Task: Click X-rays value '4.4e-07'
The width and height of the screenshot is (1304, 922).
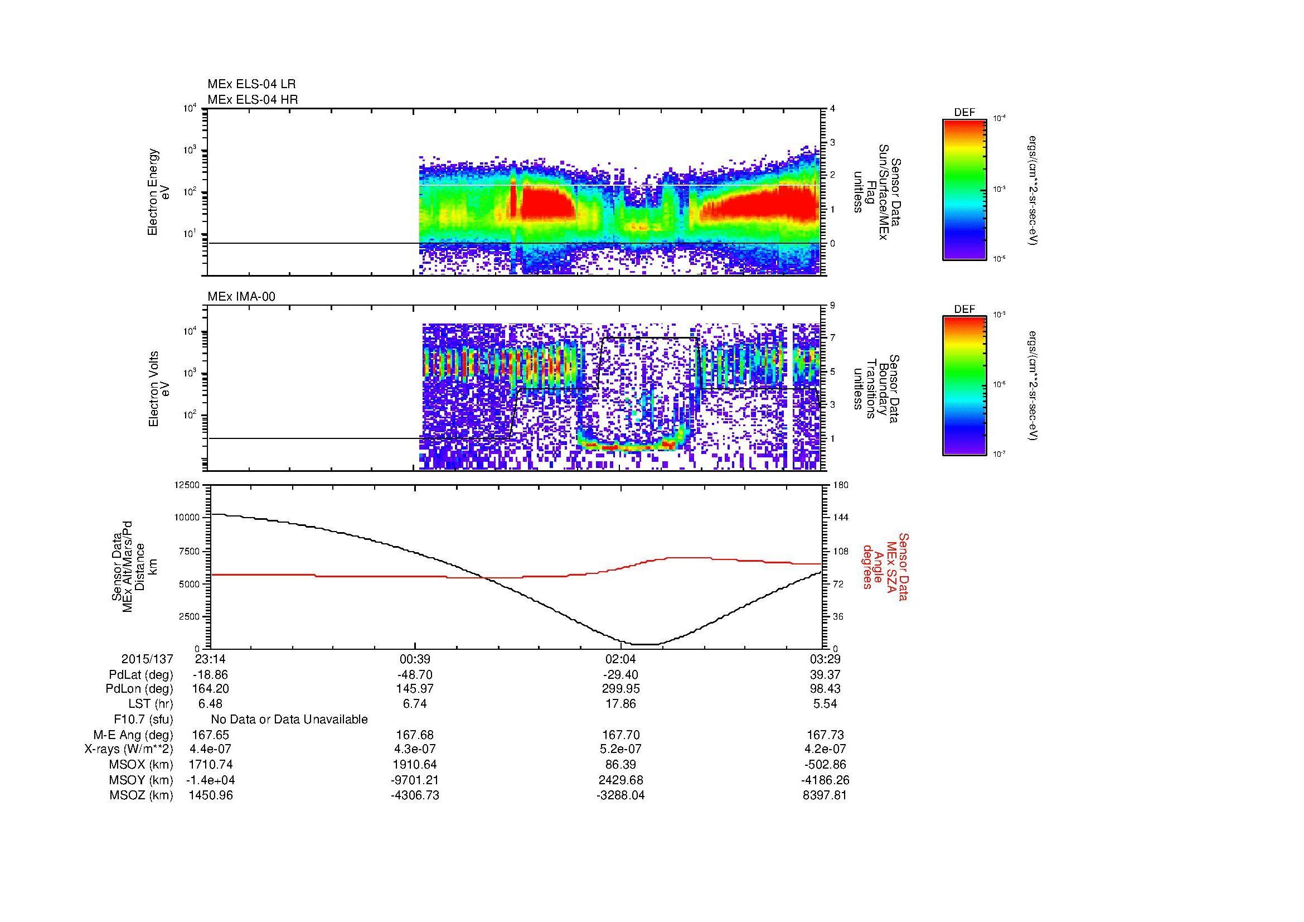Action: (211, 749)
